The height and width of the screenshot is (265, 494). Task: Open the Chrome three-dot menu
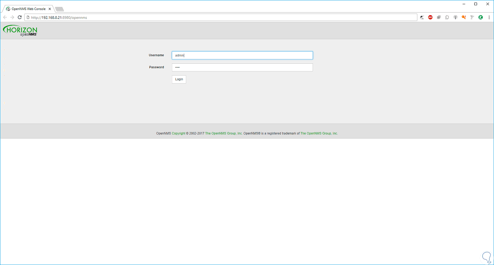pyautogui.click(x=489, y=17)
